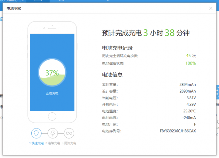Click the 设计容量 label

coord(110,91)
